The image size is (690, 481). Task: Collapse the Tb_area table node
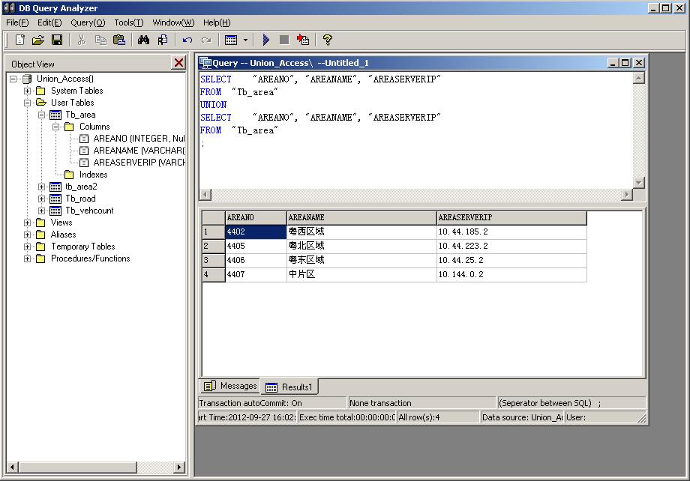(42, 115)
